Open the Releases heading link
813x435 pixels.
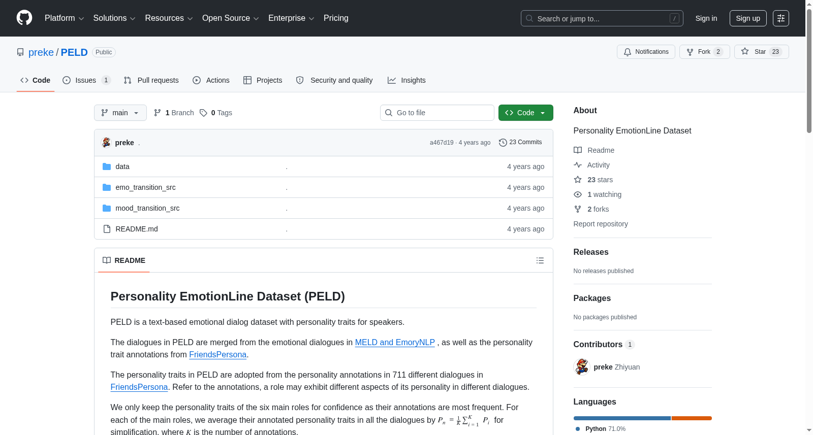[591, 252]
